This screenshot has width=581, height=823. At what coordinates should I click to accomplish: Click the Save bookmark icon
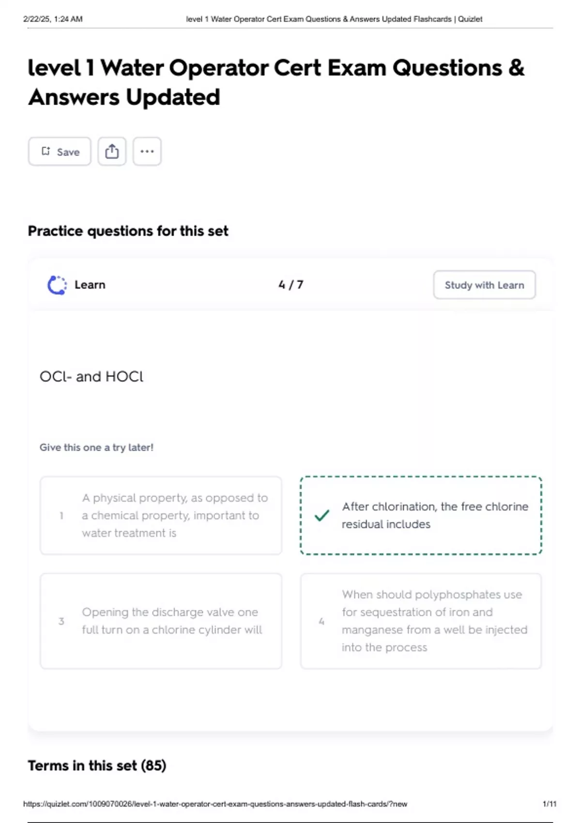[x=46, y=152]
